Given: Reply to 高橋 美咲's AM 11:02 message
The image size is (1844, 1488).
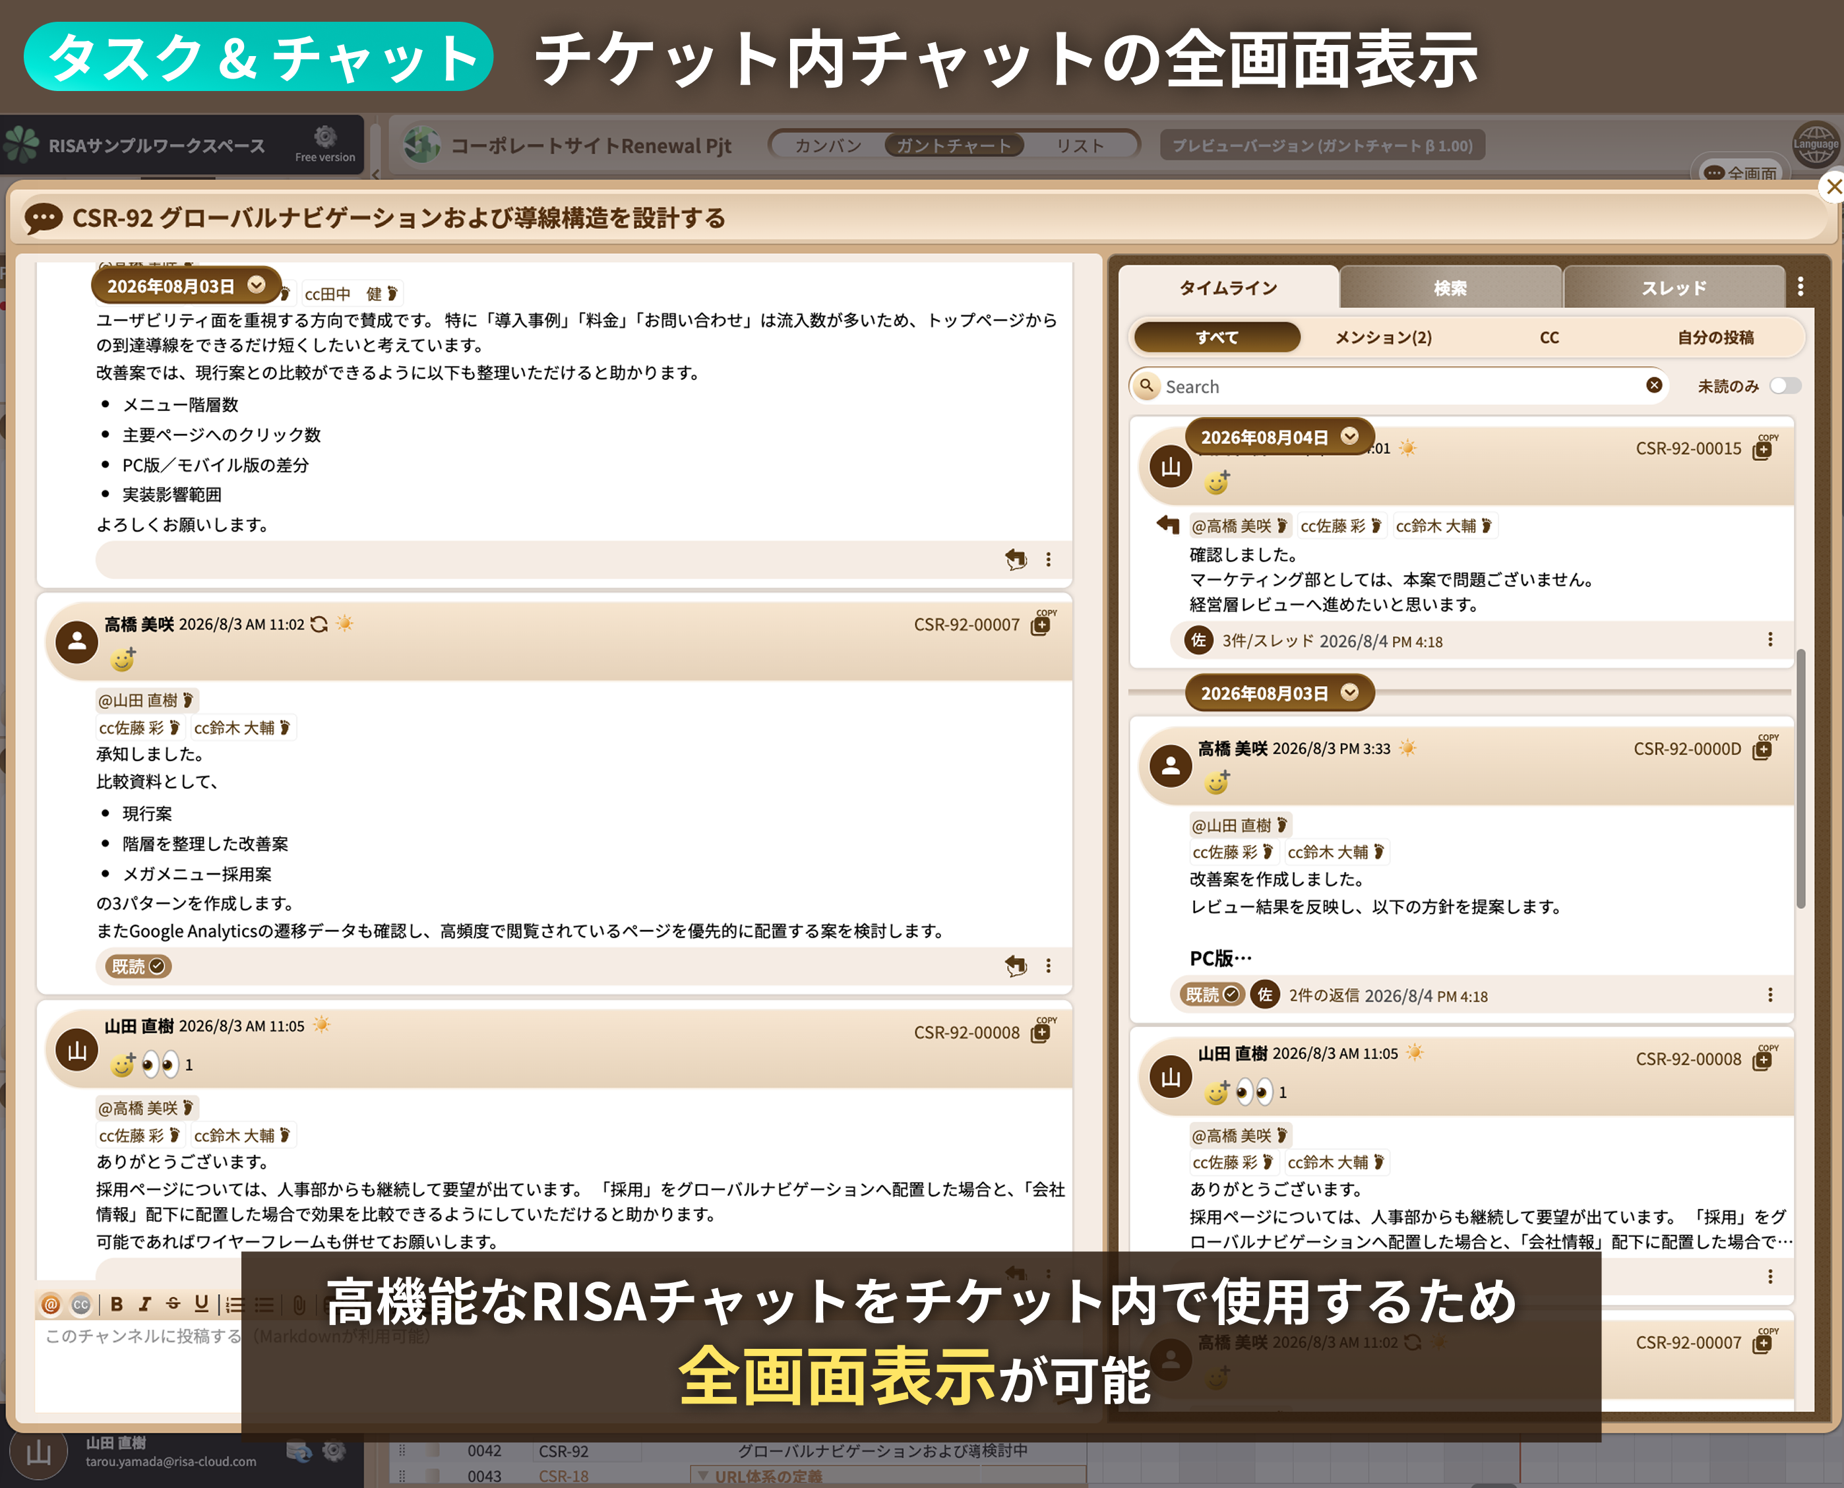Looking at the screenshot, I should tap(1016, 966).
